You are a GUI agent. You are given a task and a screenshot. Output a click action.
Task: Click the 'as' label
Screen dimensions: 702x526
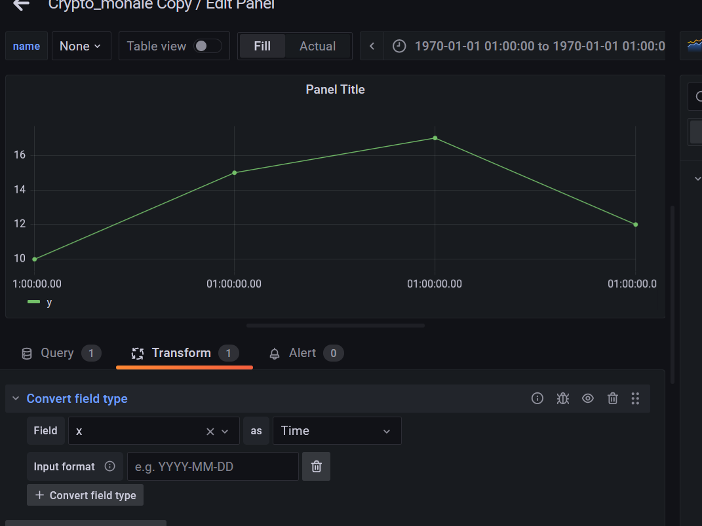[x=256, y=431]
